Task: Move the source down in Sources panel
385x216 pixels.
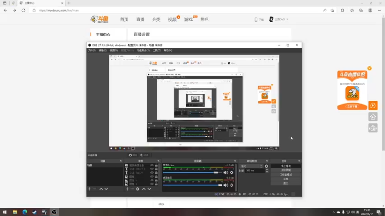Action: [x=149, y=189]
